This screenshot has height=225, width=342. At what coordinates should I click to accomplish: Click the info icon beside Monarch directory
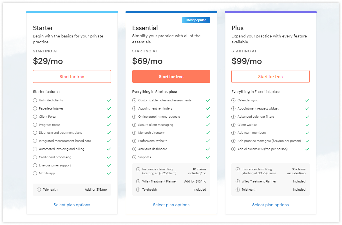coord(134,133)
